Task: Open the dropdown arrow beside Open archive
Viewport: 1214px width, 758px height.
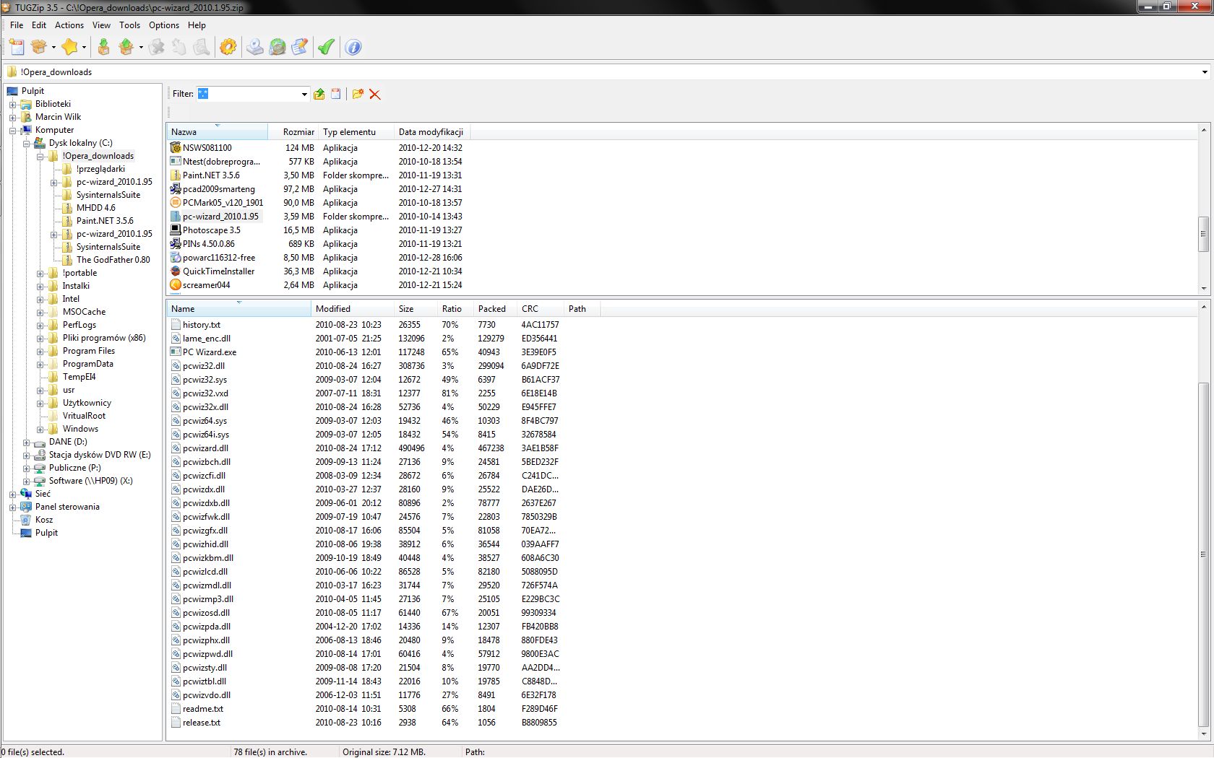Action: coord(53,48)
